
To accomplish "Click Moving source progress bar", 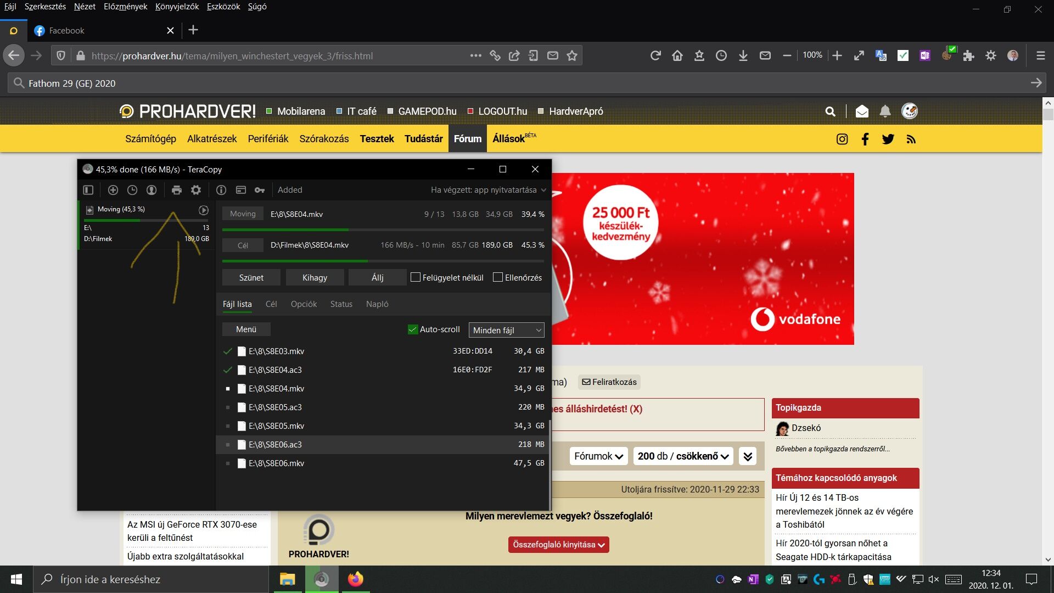I will [x=383, y=230].
